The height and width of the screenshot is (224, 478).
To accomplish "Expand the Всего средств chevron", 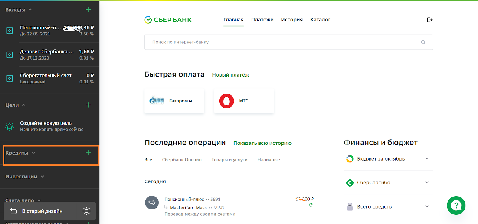I will [427, 206].
